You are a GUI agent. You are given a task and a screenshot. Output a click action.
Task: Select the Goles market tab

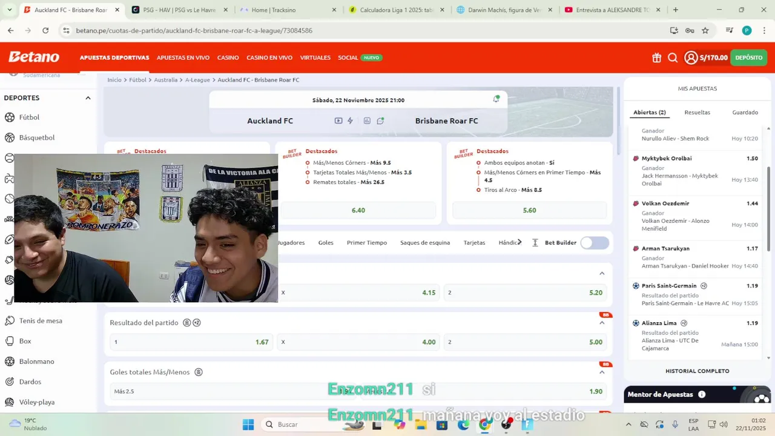pyautogui.click(x=326, y=243)
